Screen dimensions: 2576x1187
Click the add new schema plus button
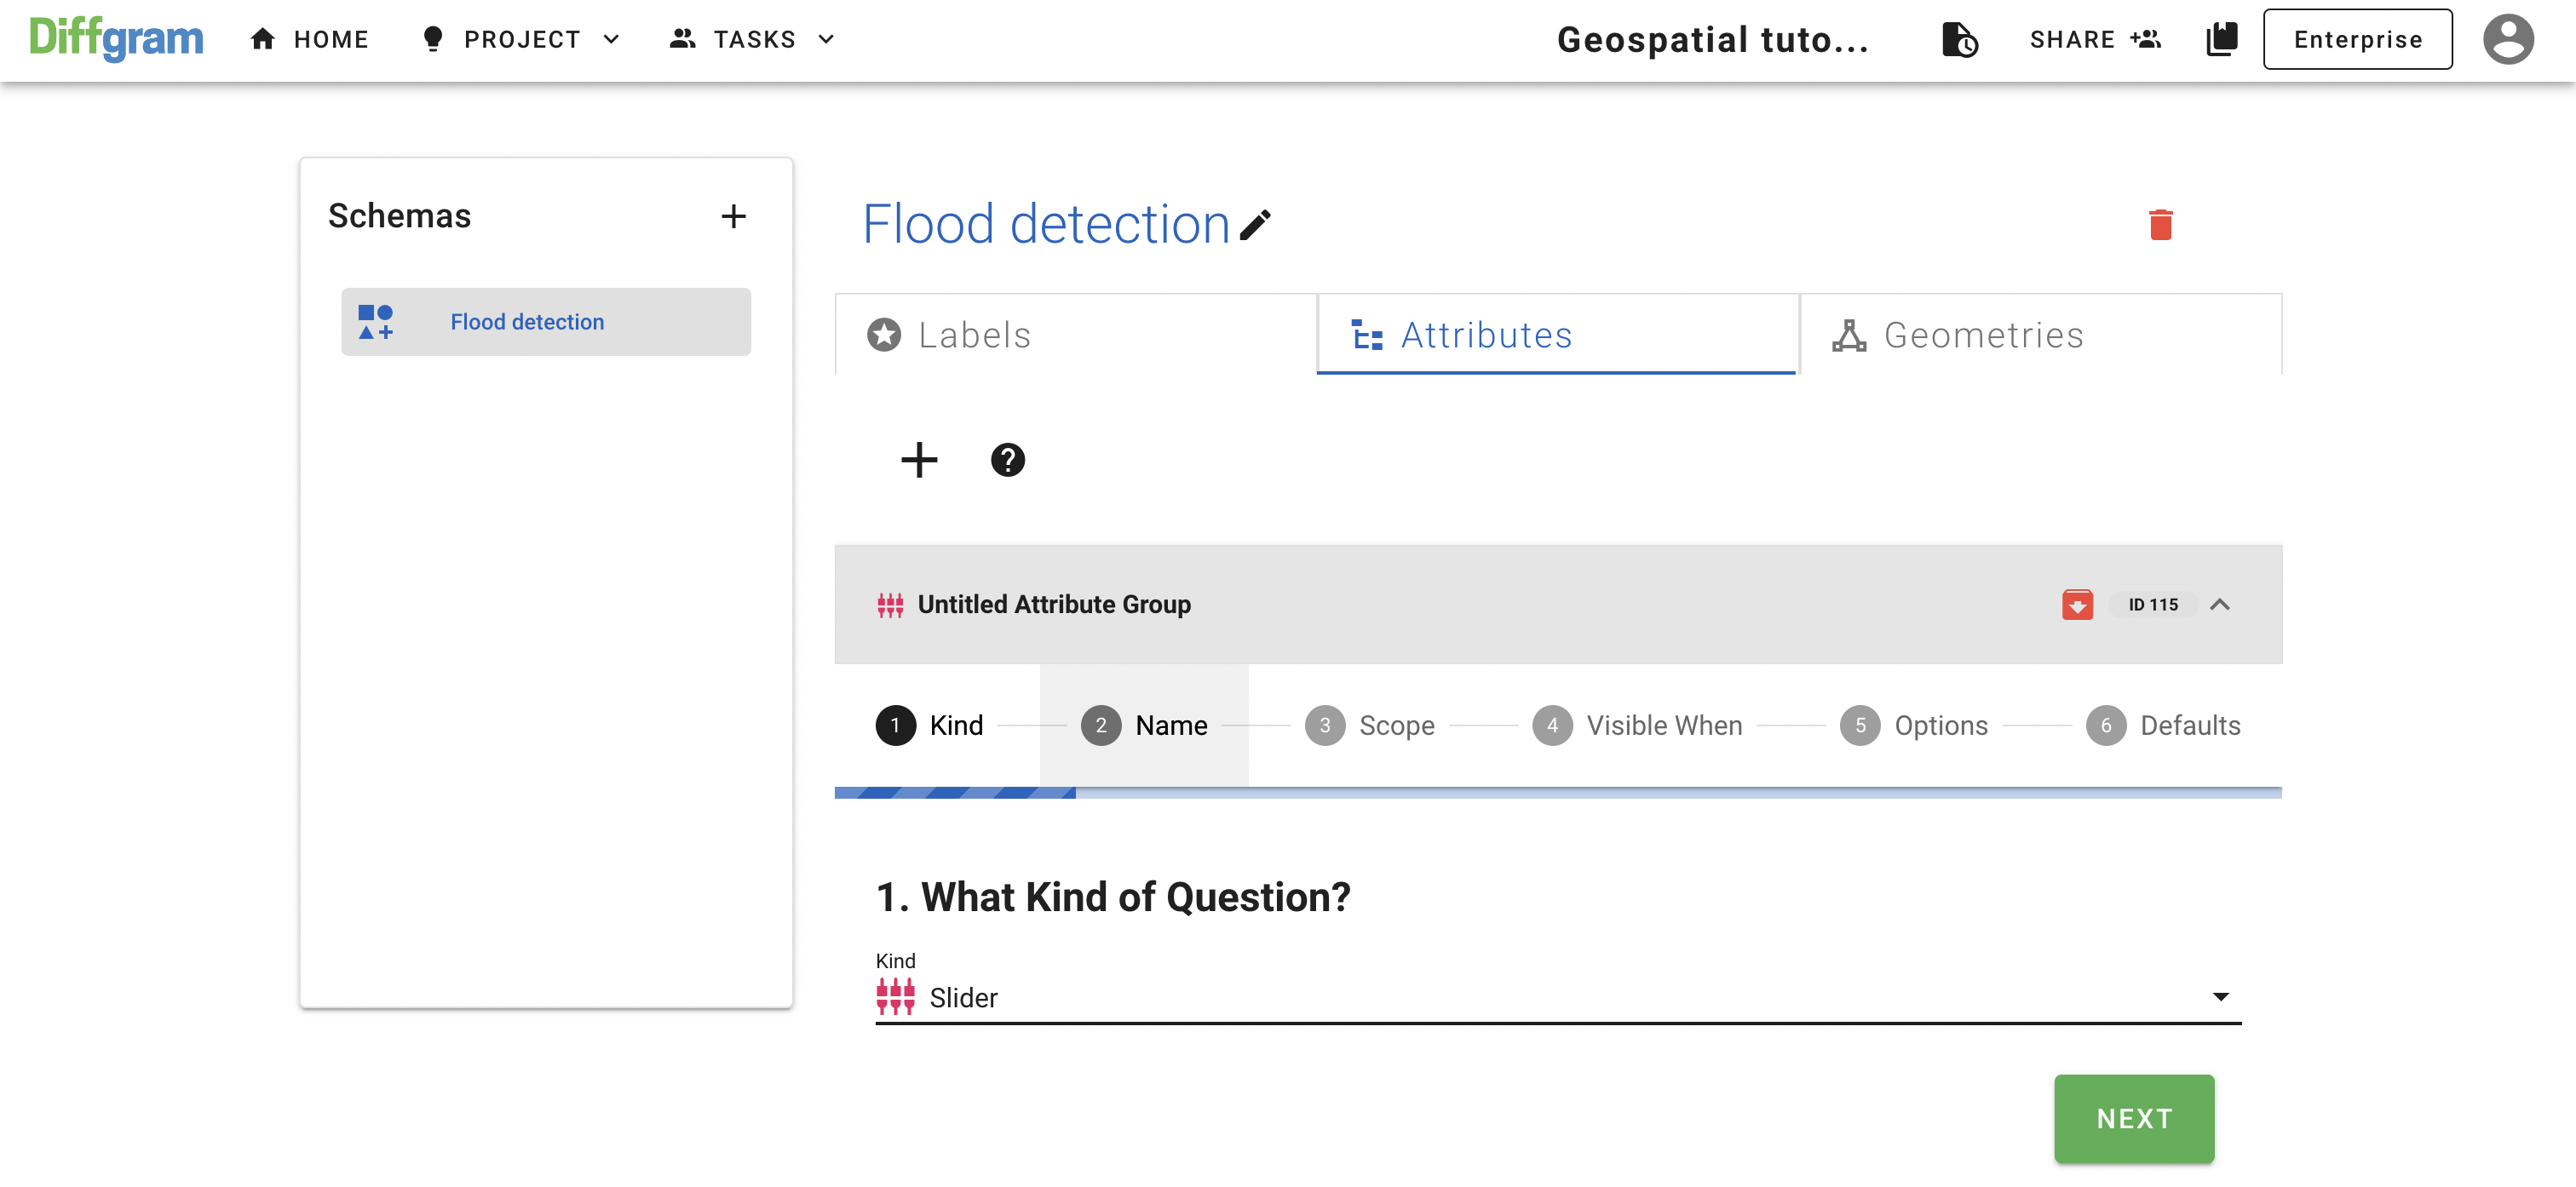(x=734, y=214)
